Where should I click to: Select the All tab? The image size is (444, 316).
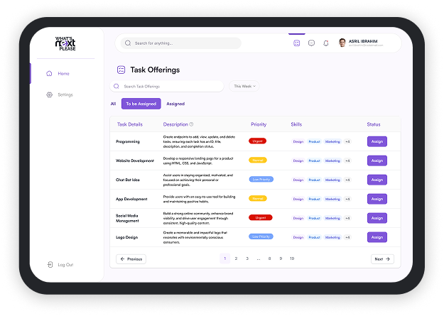coord(113,104)
